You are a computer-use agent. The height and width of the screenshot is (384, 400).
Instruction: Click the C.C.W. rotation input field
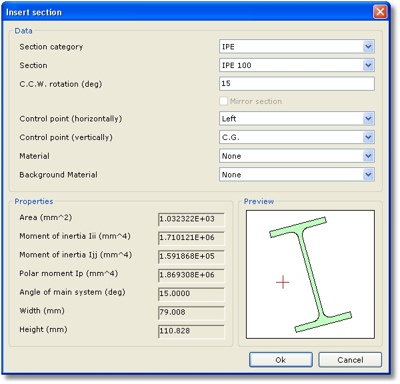pos(297,84)
